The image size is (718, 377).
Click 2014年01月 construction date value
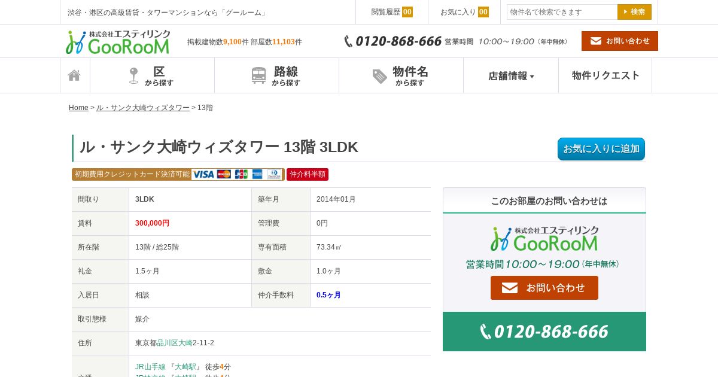(336, 199)
